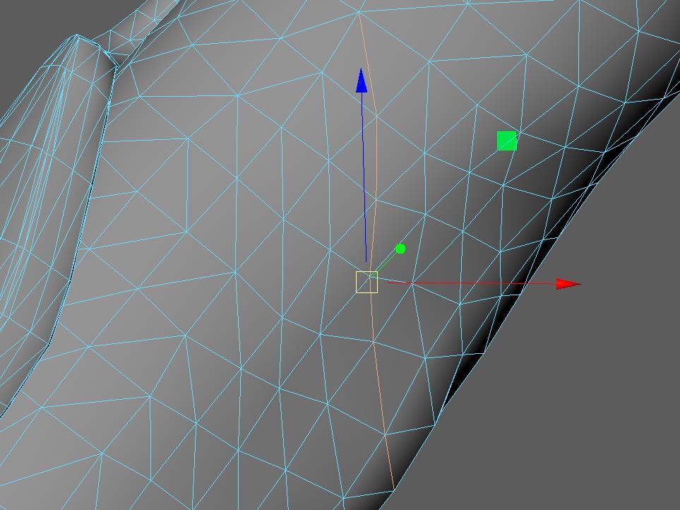Click the blue vertical axis shaft
This screenshot has width=680, height=510.
[364, 177]
